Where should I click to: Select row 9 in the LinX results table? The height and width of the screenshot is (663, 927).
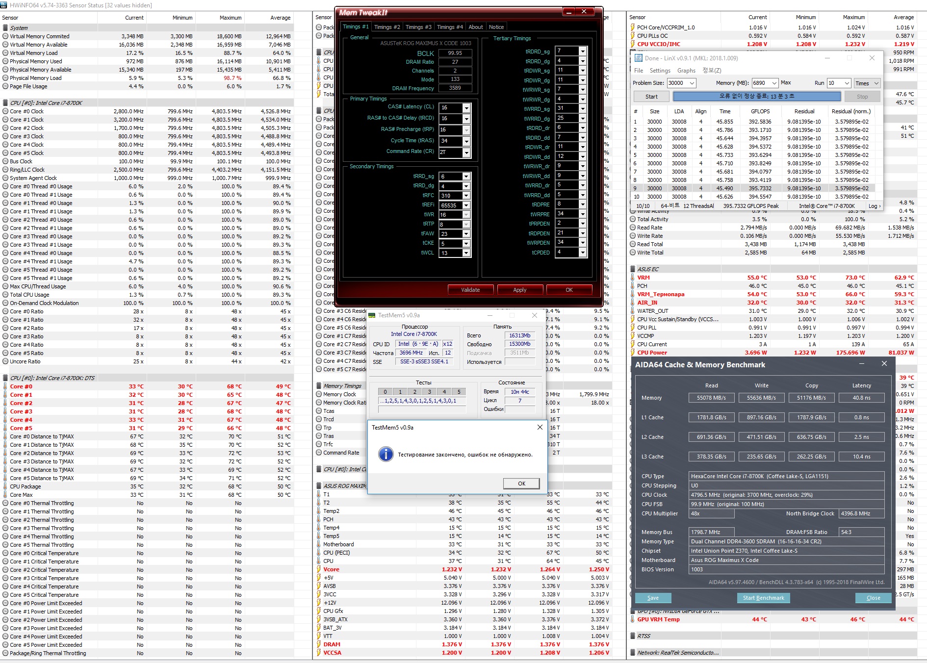click(756, 188)
